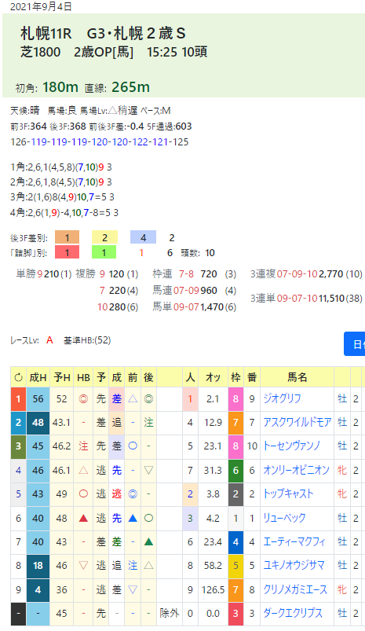Image resolution: width=365 pixels, height=631 pixels.
Task: Click odds 2.1 for ジオグリフ
Action: pos(213,399)
